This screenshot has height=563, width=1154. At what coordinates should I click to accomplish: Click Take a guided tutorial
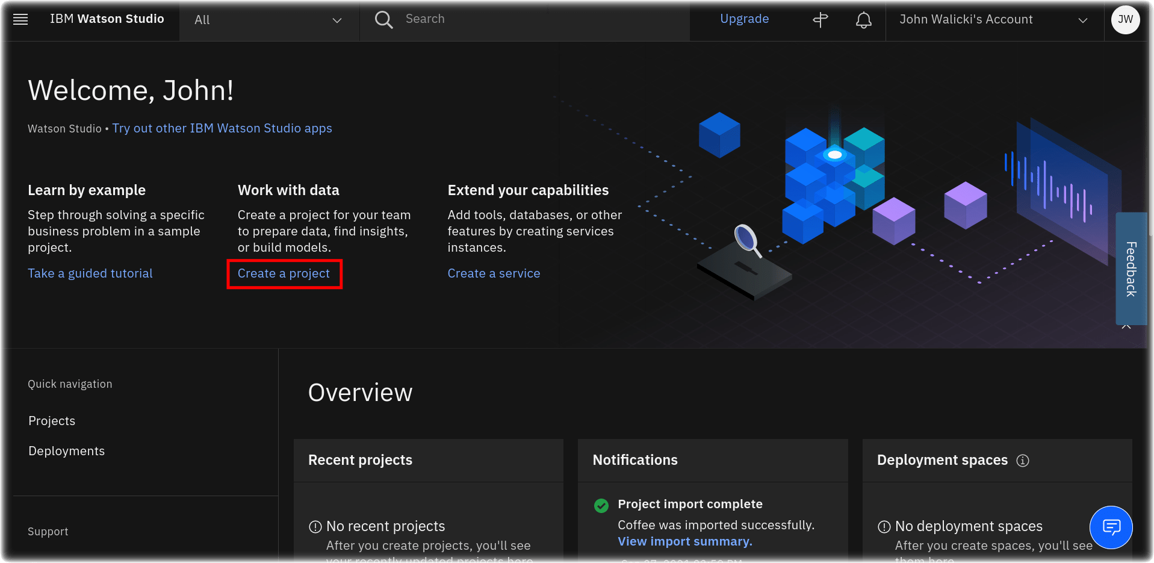pyautogui.click(x=90, y=273)
